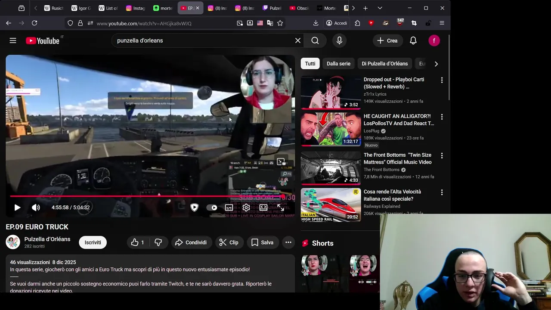Viewport: 551px width, 310px height.
Task: Switch to theater mode view
Action: coord(263,208)
